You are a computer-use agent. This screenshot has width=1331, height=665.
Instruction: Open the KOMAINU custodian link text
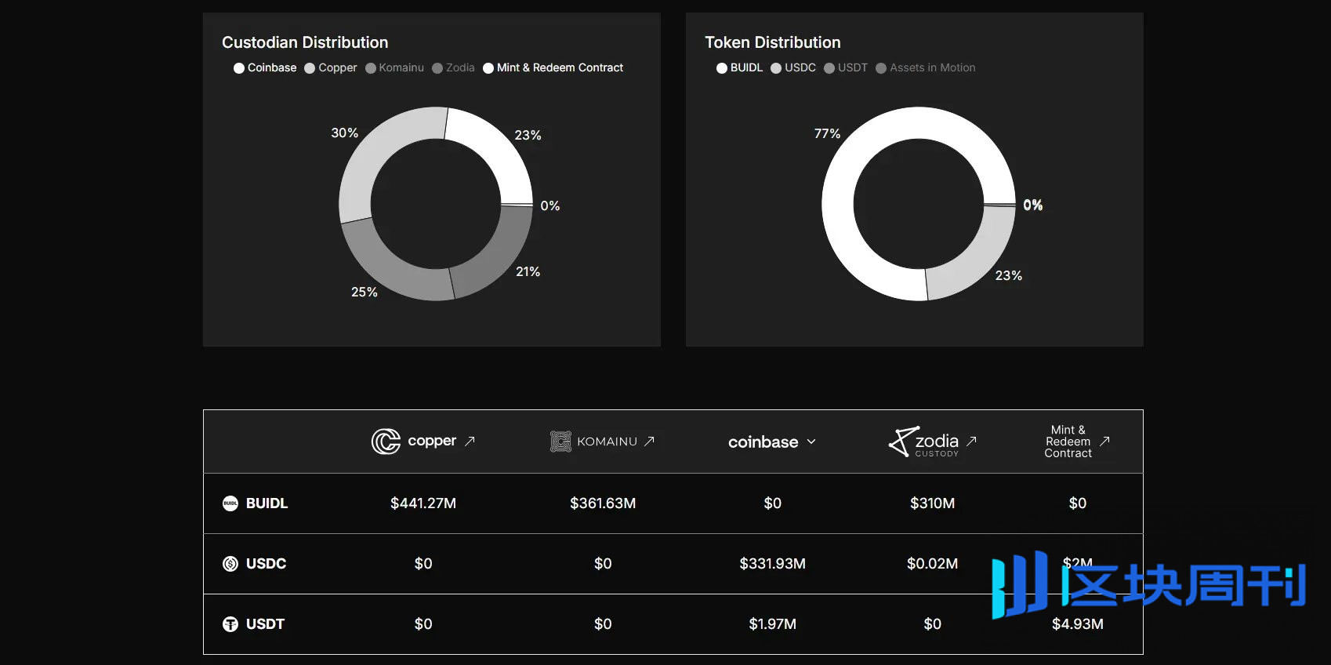coord(607,442)
